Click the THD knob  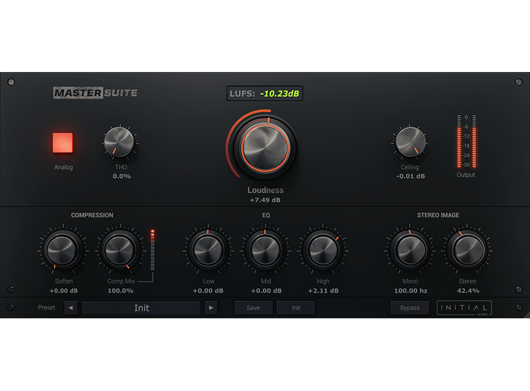point(119,142)
